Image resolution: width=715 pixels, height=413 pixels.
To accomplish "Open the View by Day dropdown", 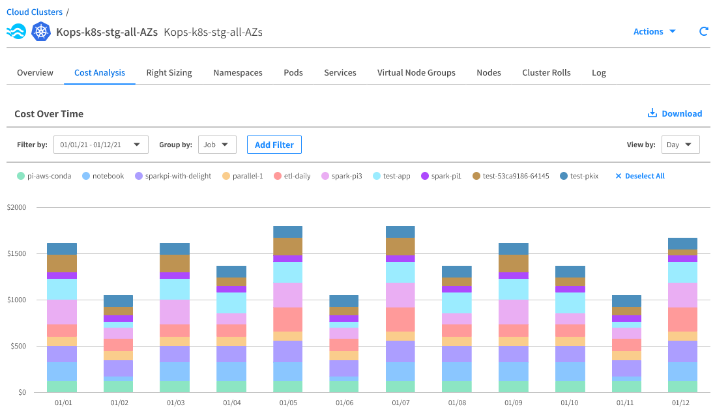I will (680, 145).
